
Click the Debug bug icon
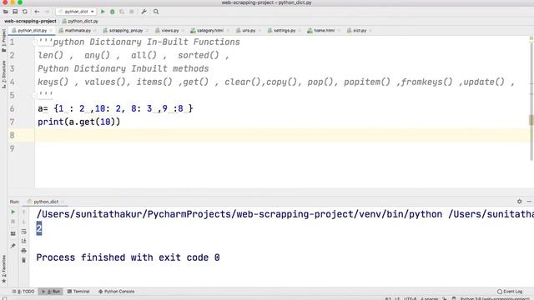[x=113, y=12]
